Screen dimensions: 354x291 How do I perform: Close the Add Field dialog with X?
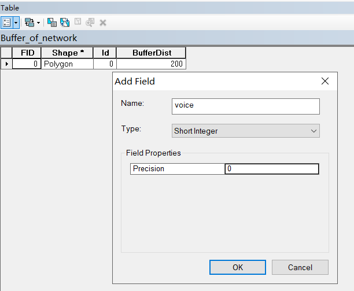tap(325, 81)
